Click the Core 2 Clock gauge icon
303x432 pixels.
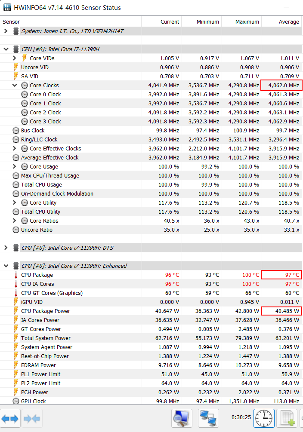click(x=25, y=113)
